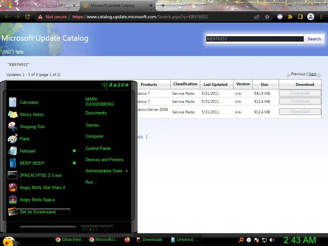328x246 pixels.
Task: Sort by Products column header
Action: pyautogui.click(x=149, y=85)
